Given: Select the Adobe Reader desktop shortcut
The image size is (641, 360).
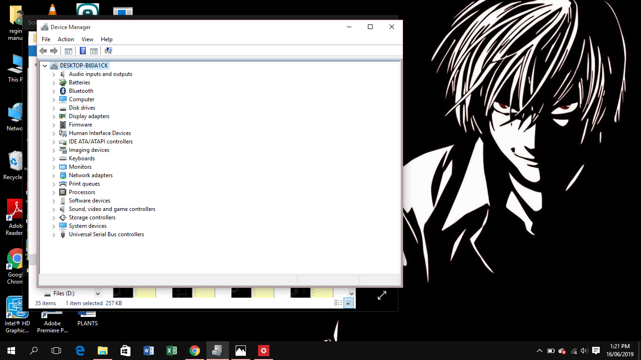Looking at the screenshot, I should pos(15,217).
